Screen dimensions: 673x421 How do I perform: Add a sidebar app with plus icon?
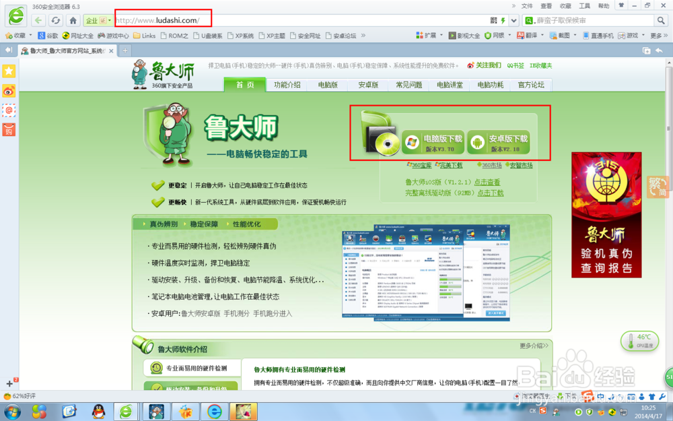click(x=9, y=383)
